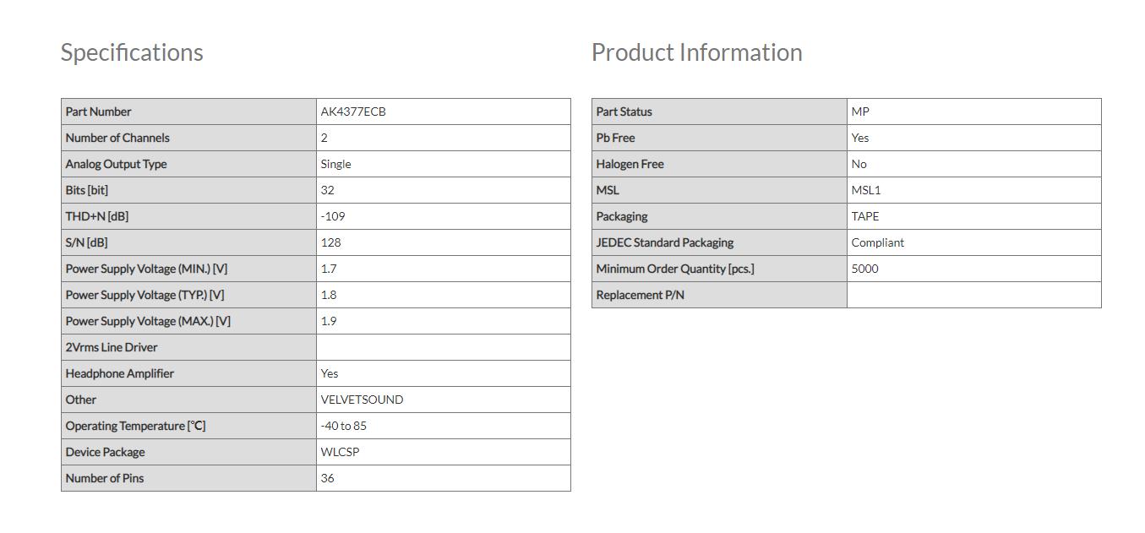Click the Analog Output Type label
This screenshot has width=1145, height=533.
tap(116, 164)
